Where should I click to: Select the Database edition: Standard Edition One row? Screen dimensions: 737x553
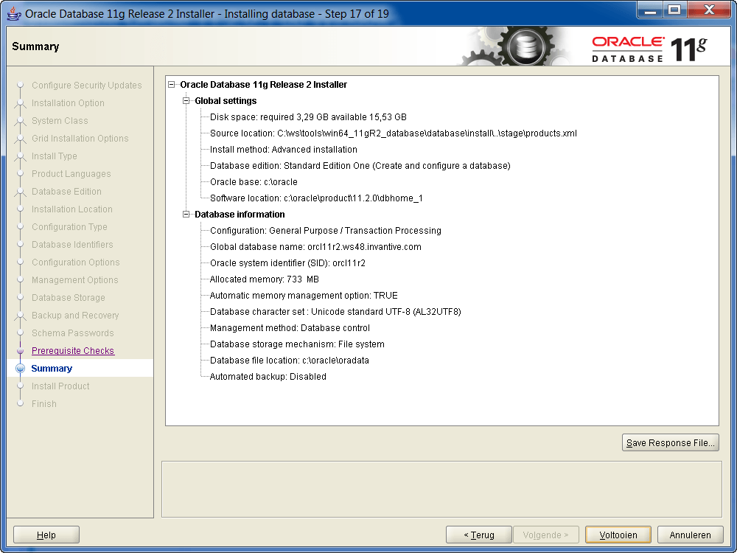[x=360, y=165]
